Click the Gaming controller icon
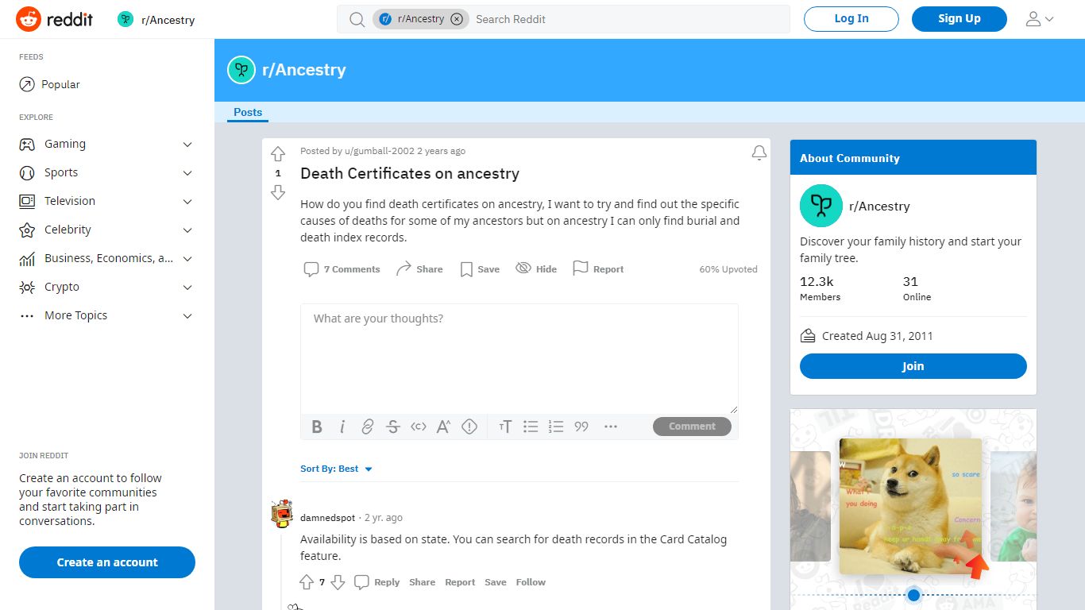This screenshot has width=1085, height=610. coord(27,145)
